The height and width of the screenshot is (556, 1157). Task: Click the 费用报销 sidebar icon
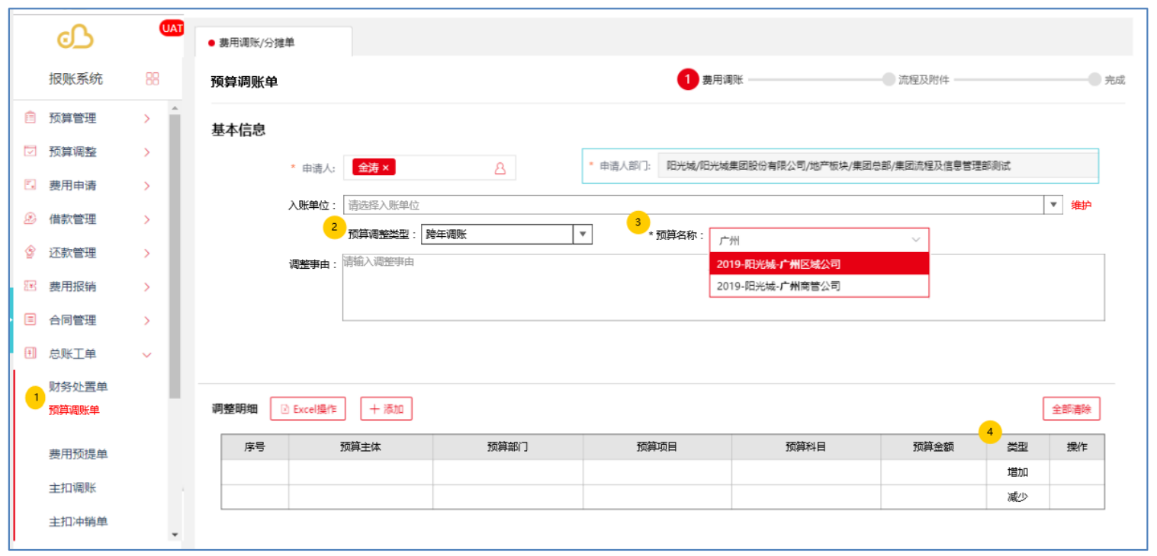pyautogui.click(x=31, y=286)
